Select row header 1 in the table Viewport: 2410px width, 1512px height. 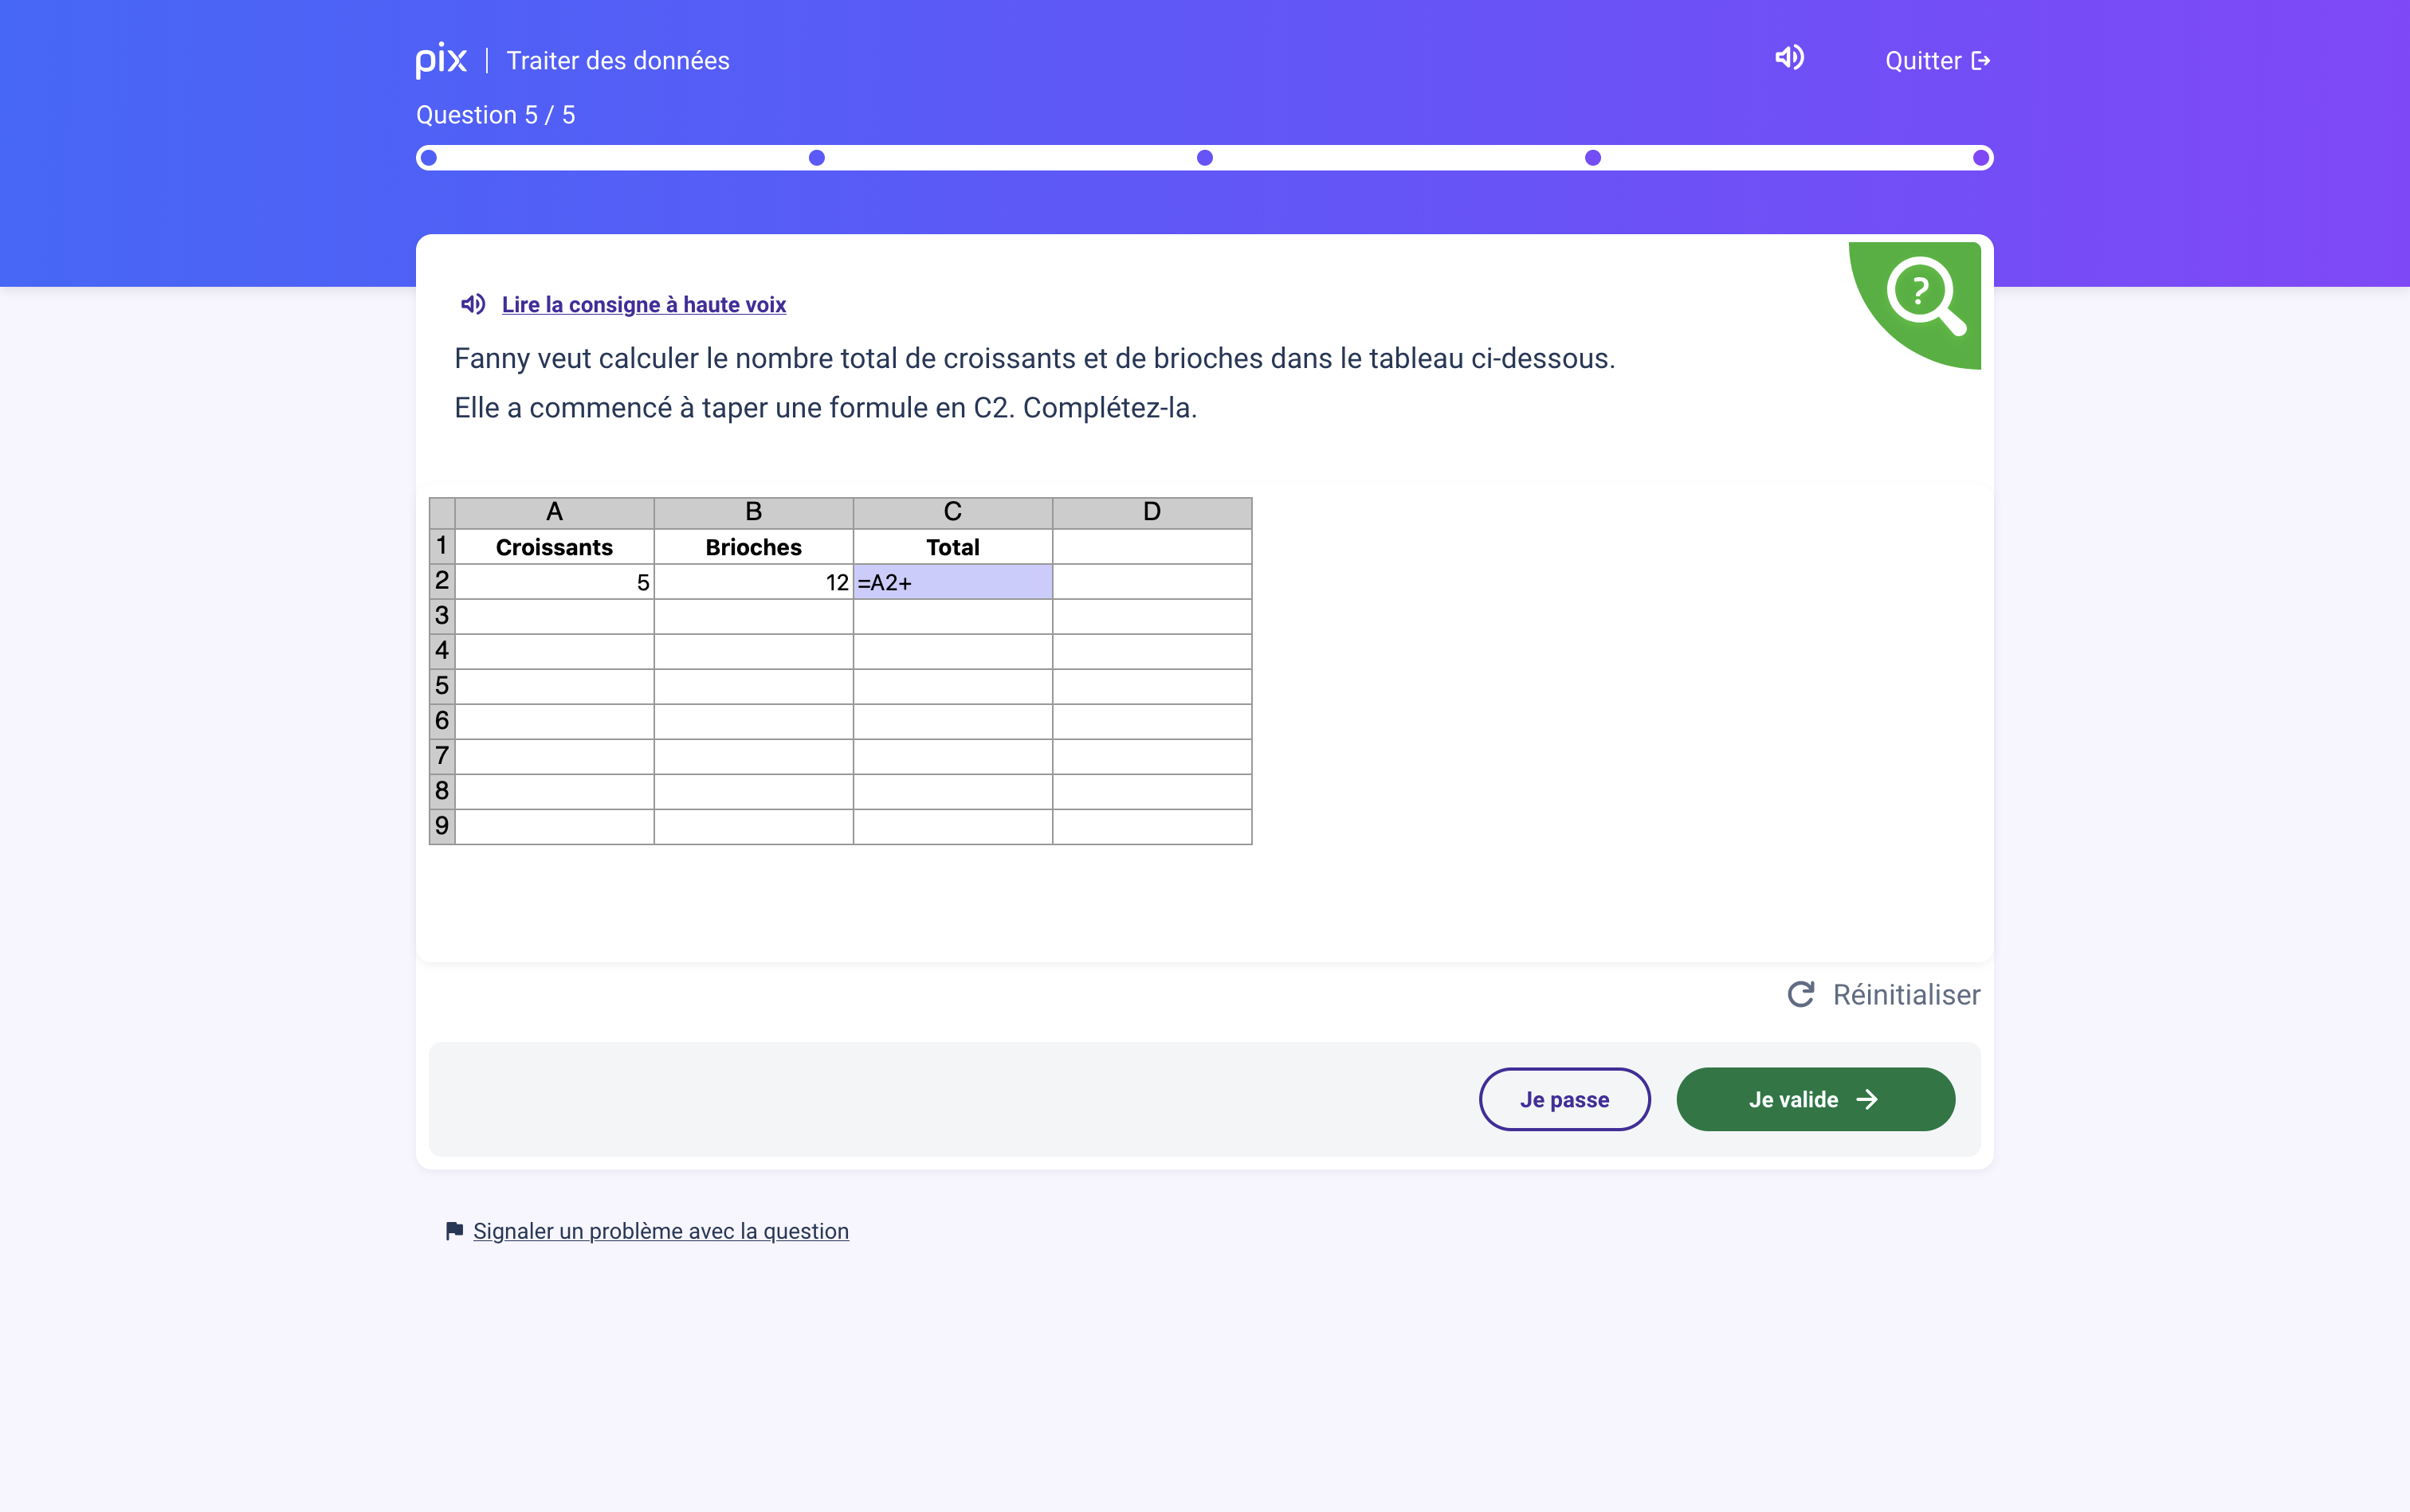click(442, 546)
